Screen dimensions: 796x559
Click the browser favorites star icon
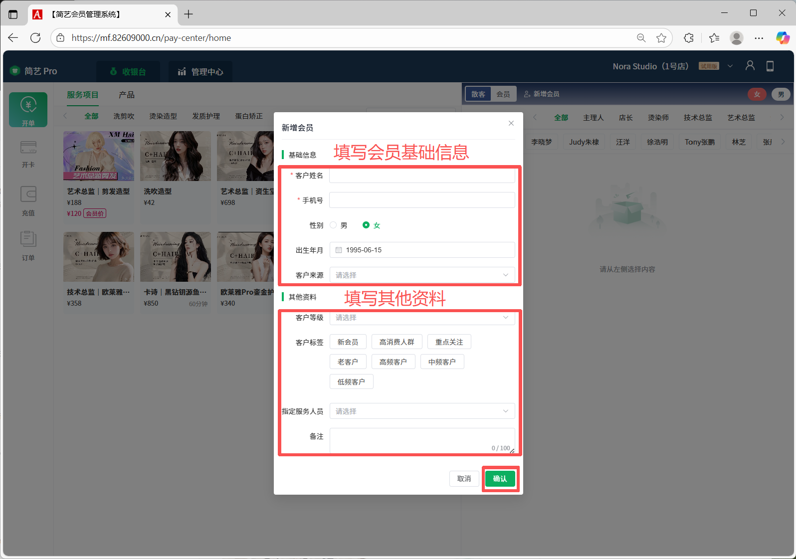[661, 38]
